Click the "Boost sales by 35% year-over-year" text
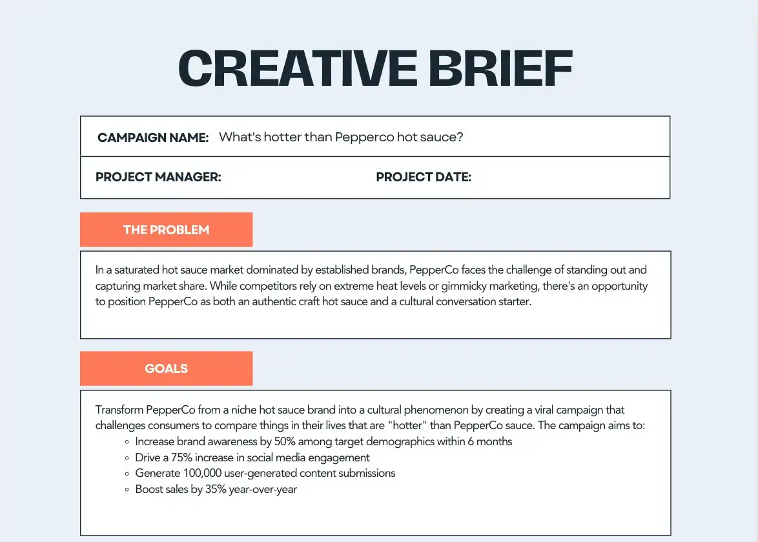758x542 pixels. (216, 489)
